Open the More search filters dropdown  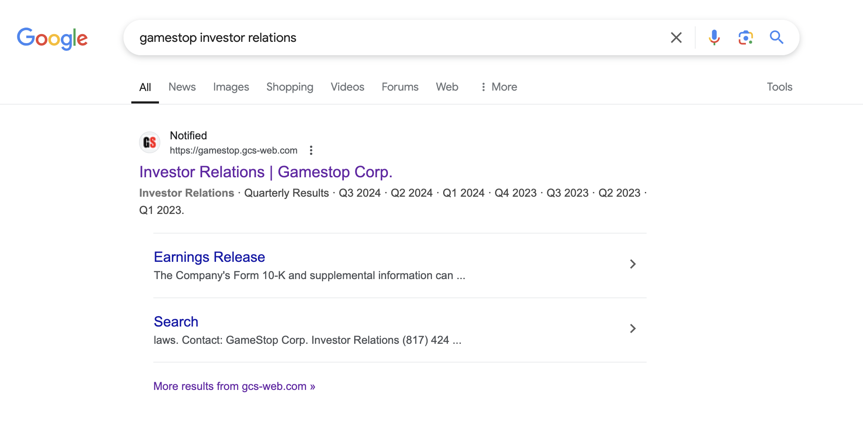(x=499, y=87)
